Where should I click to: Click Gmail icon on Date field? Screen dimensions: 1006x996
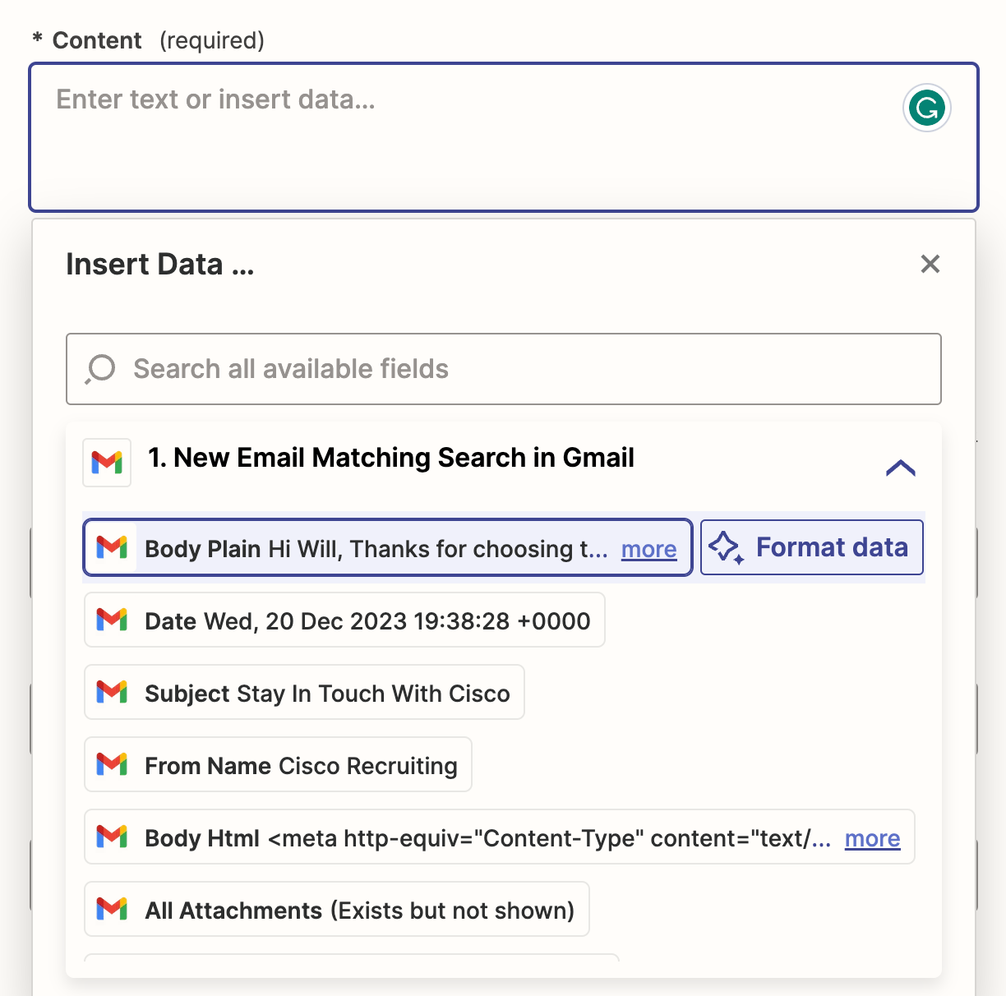(x=112, y=620)
